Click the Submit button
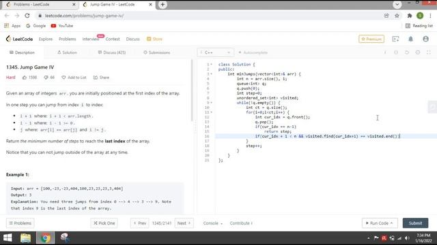This screenshot has height=245, width=437. 415,223
